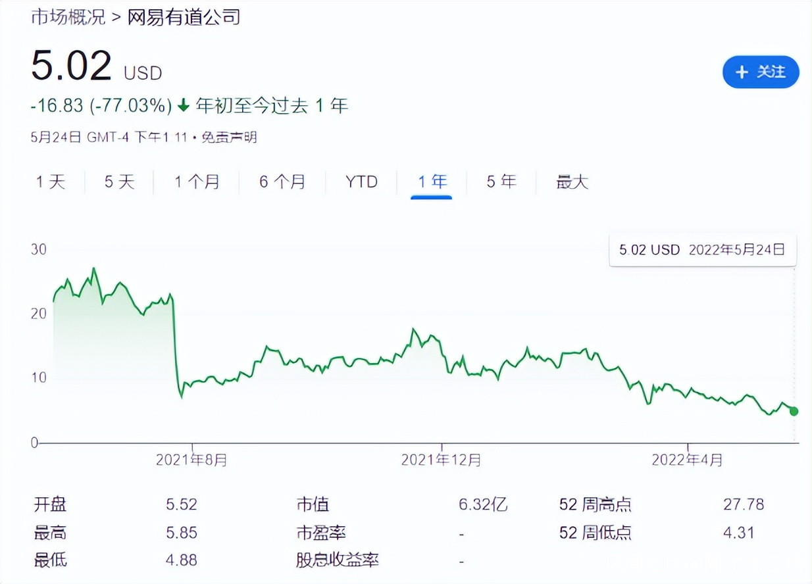812x584 pixels.
Task: Click the 2021年8月 axis label
Action: 191,460
